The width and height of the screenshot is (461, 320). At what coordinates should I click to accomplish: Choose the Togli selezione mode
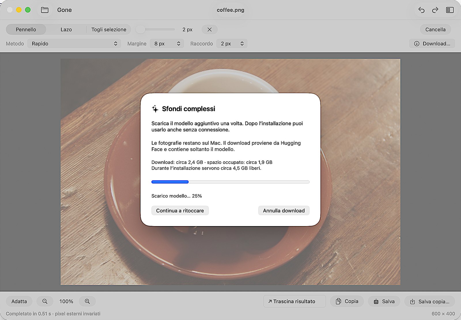coord(109,29)
